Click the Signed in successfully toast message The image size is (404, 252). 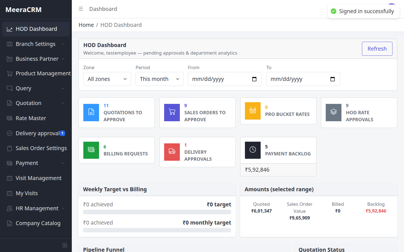(x=364, y=11)
